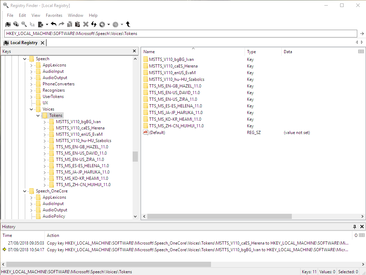Viewport: 366px width, 275px height.
Task: Click the Undo arrow icon
Action: tap(54, 24)
